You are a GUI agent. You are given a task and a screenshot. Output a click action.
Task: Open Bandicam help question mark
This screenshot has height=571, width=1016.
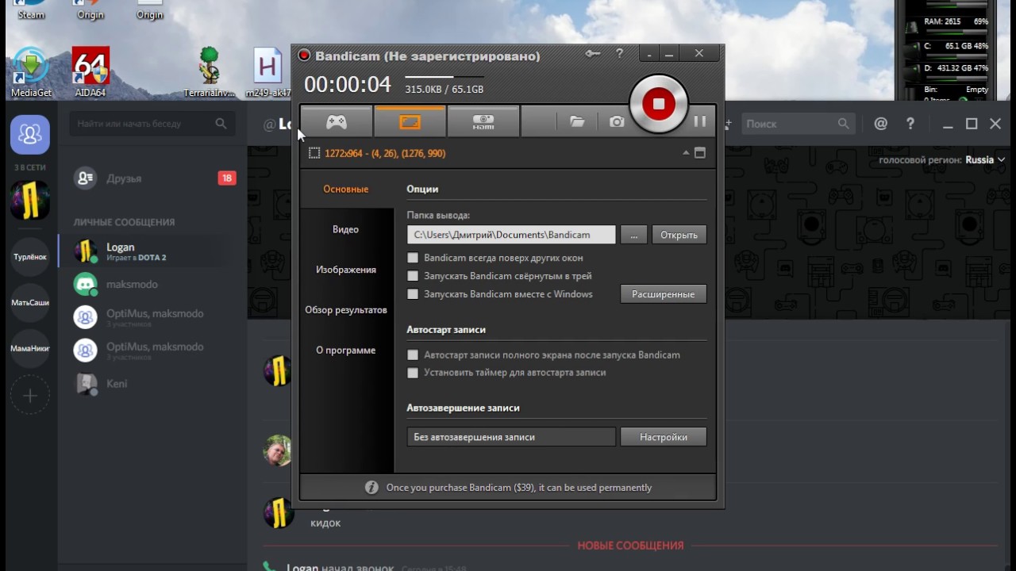click(619, 54)
